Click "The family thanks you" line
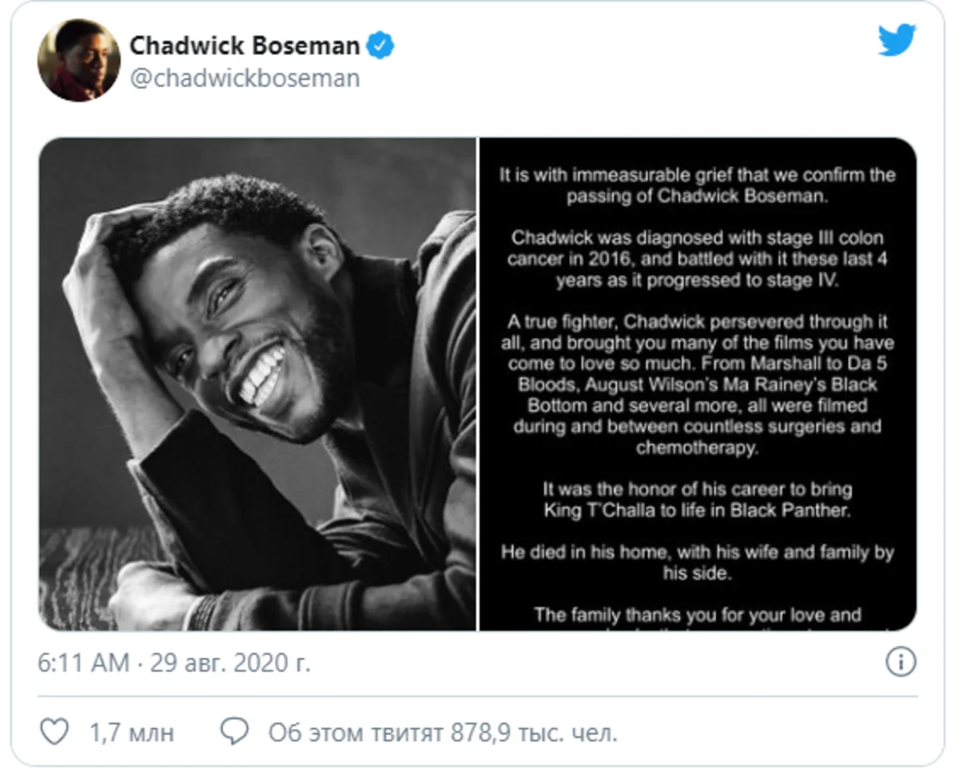 (697, 615)
